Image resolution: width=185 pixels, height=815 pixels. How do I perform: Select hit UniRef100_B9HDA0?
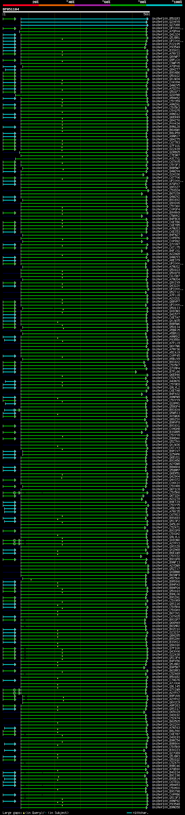(x=166, y=438)
